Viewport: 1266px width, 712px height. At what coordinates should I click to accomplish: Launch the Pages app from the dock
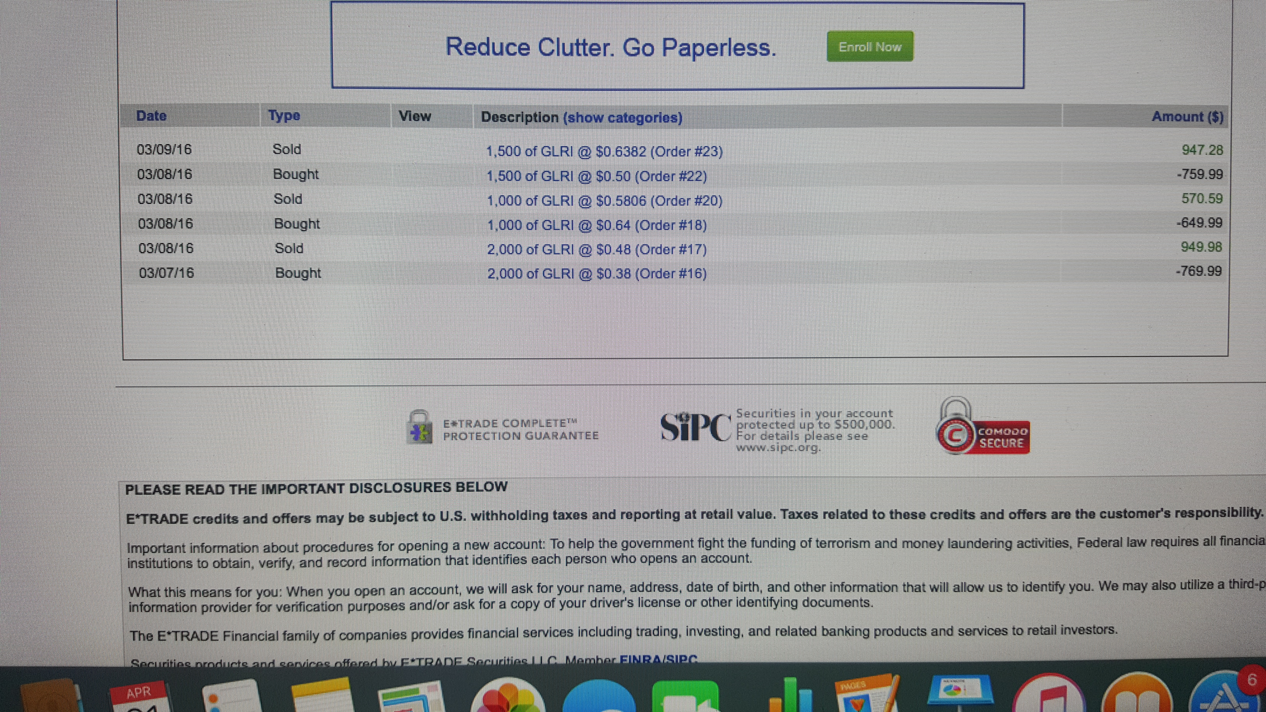coord(867,695)
